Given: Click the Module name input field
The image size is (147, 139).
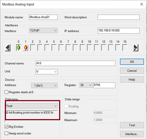Looking at the screenshot, I should coord(43,17).
